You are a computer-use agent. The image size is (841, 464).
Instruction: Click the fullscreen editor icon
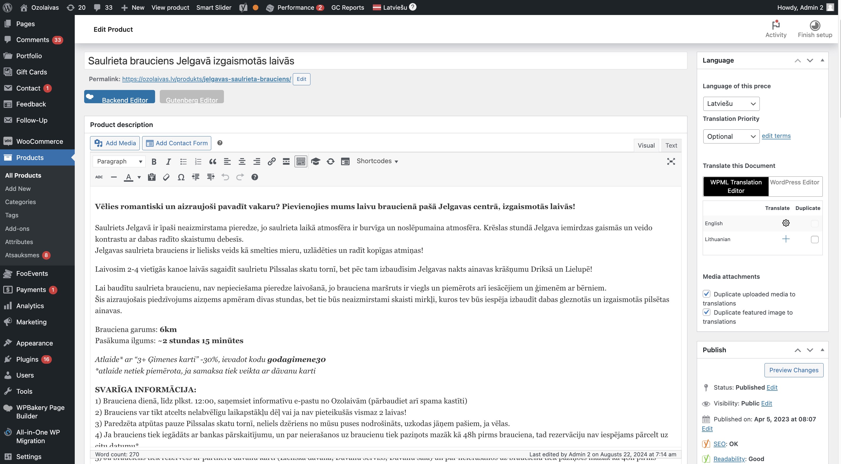tap(671, 161)
